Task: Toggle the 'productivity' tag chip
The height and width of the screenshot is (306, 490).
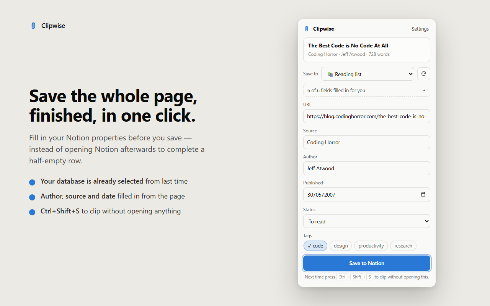Action: 371,246
